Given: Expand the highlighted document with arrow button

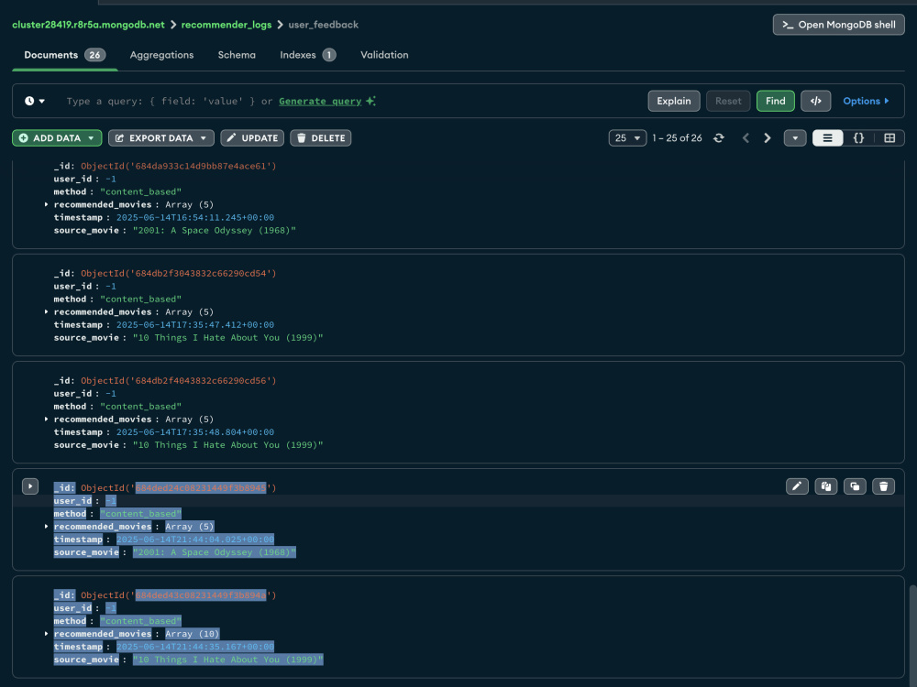Looking at the screenshot, I should tap(30, 486).
